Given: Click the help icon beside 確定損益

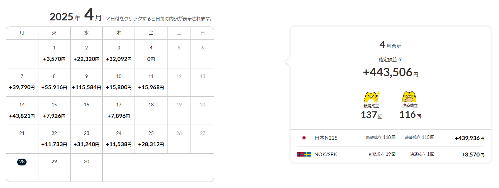Looking at the screenshot, I should (x=400, y=59).
